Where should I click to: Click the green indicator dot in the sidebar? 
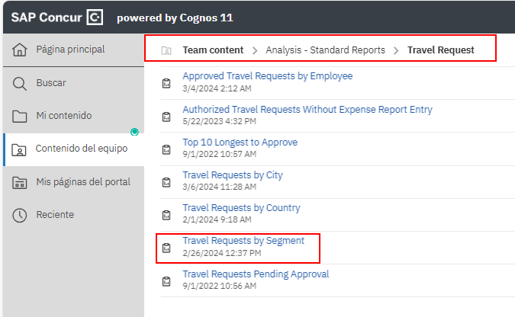134,132
